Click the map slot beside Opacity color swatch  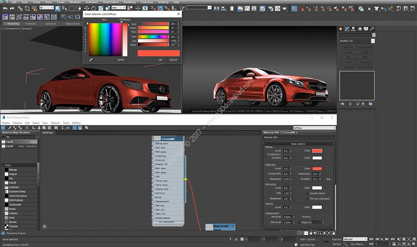coord(324,207)
